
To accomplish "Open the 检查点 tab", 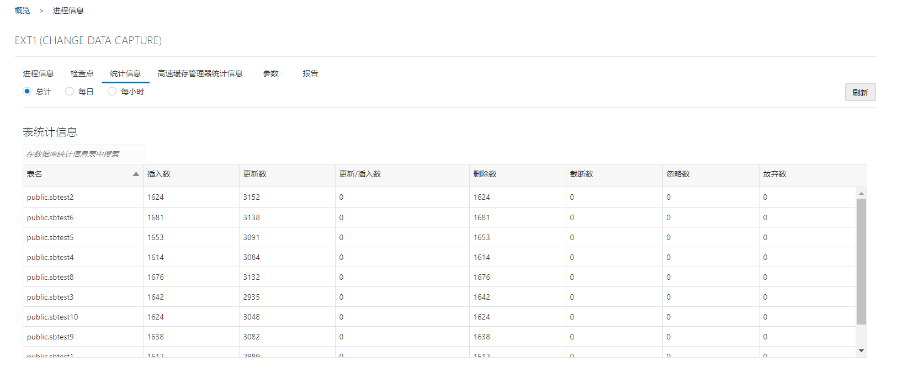I will 82,73.
